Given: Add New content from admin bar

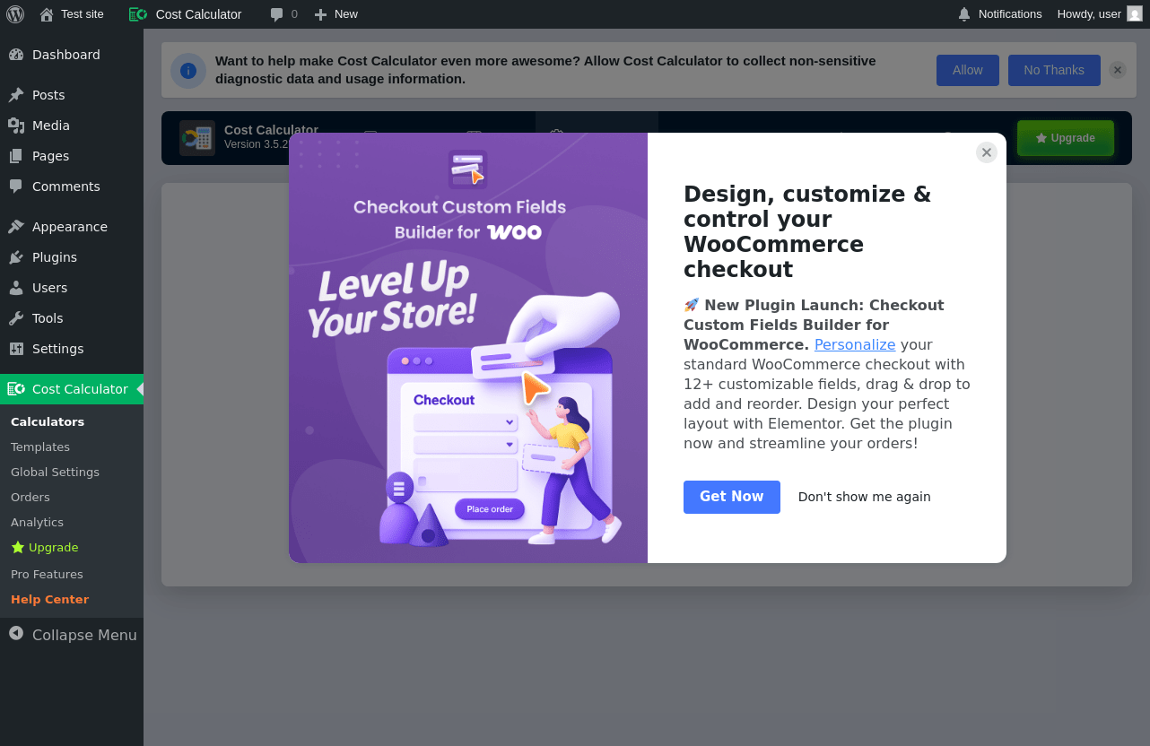Looking at the screenshot, I should (336, 14).
